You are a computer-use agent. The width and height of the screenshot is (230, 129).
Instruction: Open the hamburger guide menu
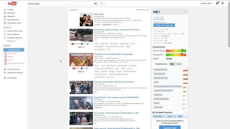tap(5, 4)
